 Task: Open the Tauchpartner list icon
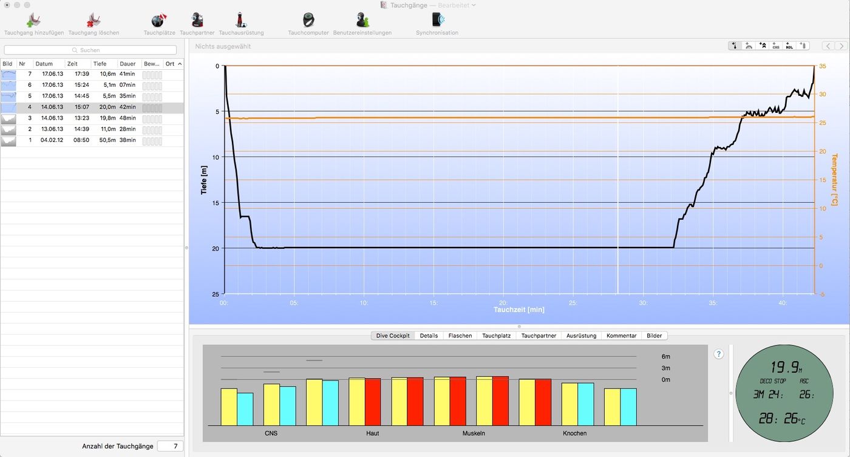click(x=197, y=21)
